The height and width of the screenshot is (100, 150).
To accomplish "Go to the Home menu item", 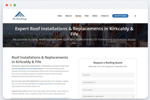I will [x=60, y=16].
